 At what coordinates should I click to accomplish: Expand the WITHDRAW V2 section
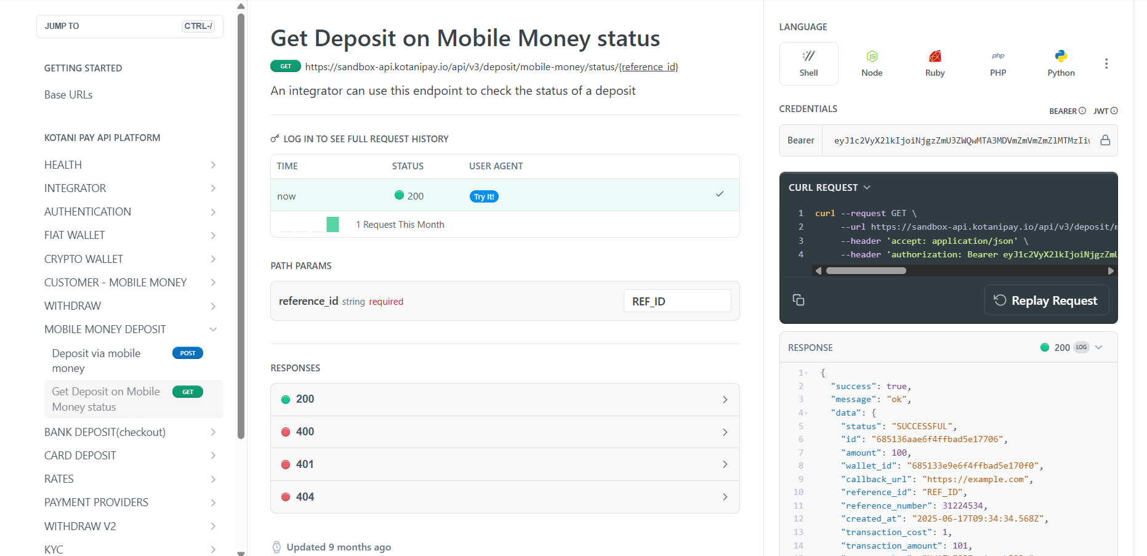click(213, 526)
